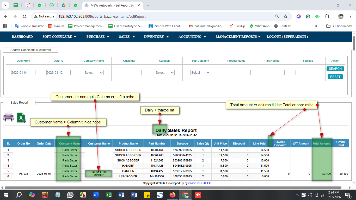The width and height of the screenshot is (356, 200).
Task: Focus the Part Number search field
Action: 272,73
